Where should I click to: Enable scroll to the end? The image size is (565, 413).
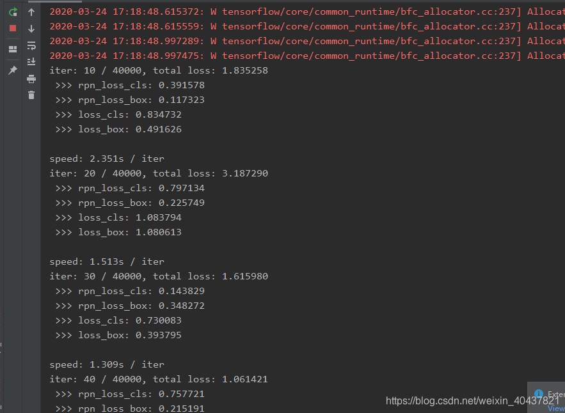31,61
